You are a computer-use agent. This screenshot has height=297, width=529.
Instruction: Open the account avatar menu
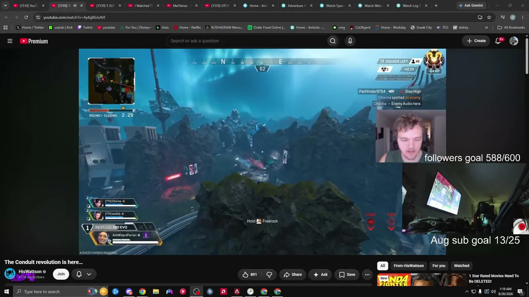514,41
